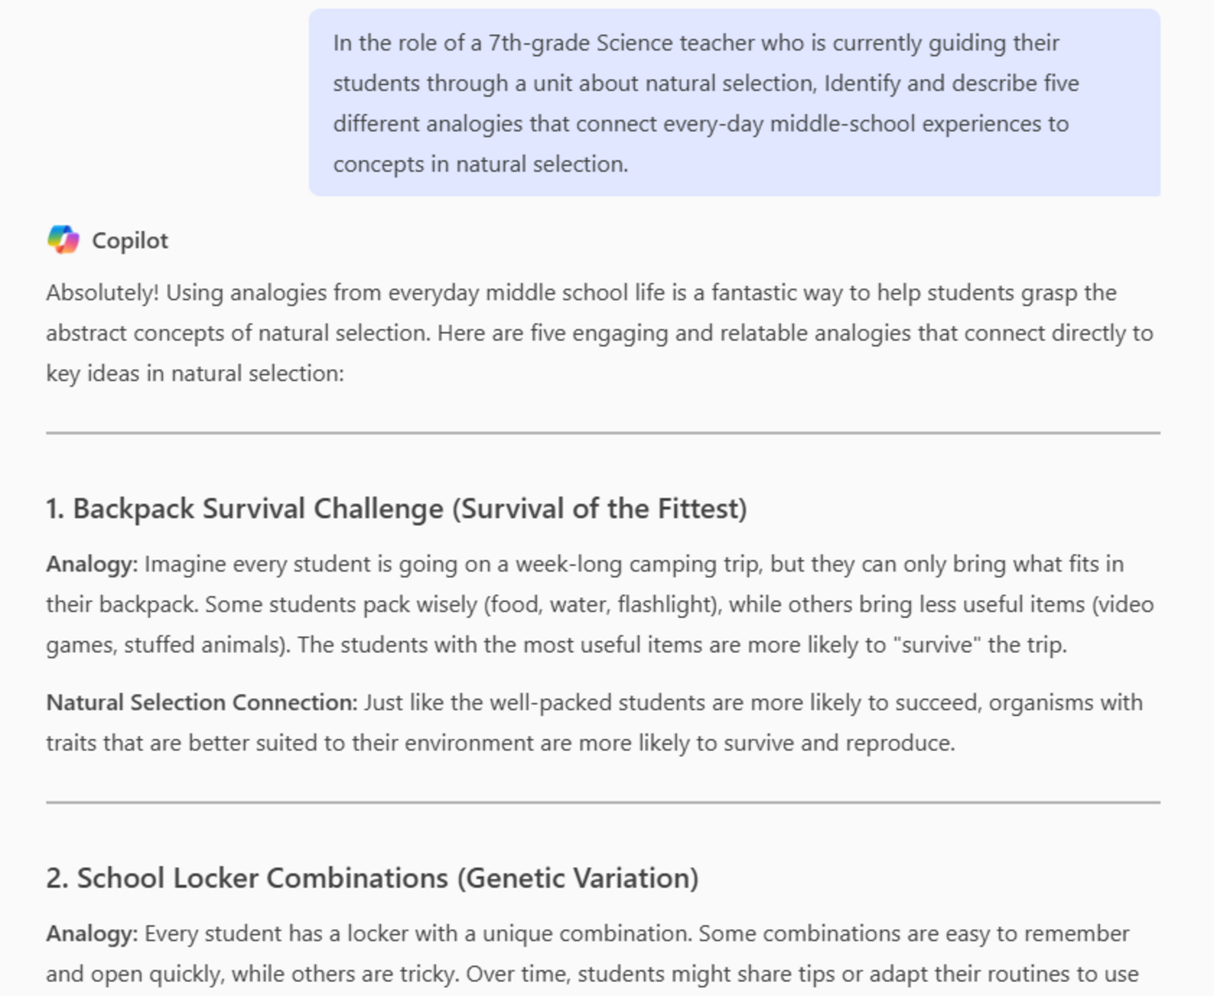
Task: Click the Copilot name label
Action: point(130,241)
